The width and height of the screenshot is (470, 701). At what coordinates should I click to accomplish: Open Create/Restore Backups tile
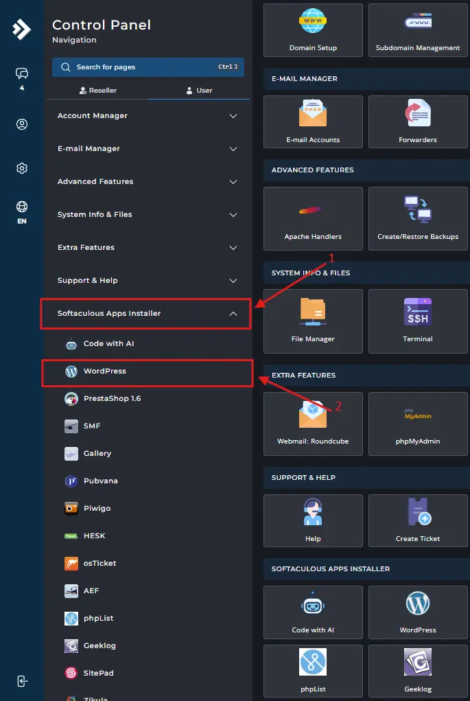click(x=418, y=218)
